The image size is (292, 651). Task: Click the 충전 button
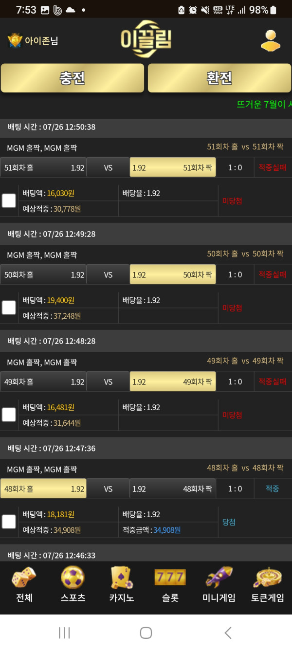(73, 78)
